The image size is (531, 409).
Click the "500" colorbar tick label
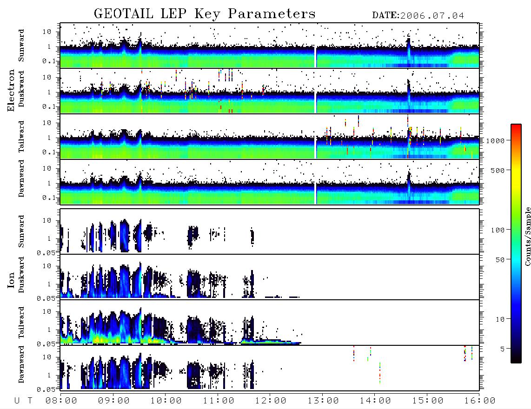[x=498, y=170]
